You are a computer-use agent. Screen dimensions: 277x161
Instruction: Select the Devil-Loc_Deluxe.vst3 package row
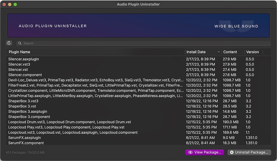tap(138, 80)
